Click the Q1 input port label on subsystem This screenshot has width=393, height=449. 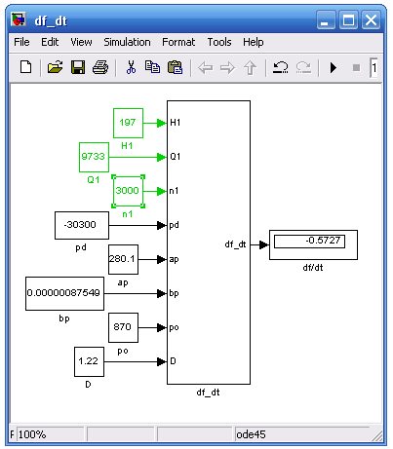click(x=176, y=157)
